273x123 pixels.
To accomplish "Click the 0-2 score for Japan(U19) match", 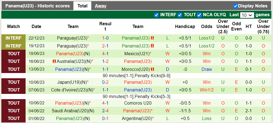I will (105, 82).
